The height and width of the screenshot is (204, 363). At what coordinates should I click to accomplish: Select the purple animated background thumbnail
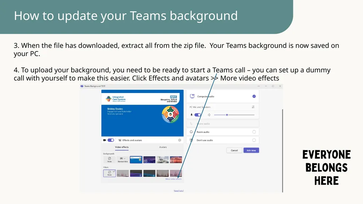(149, 160)
